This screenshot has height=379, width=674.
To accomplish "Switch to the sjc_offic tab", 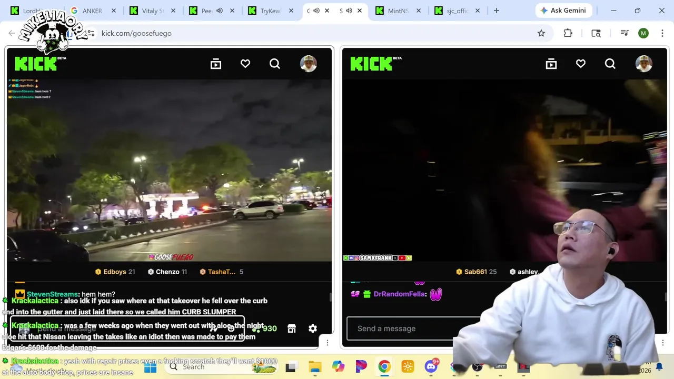I will [x=457, y=11].
